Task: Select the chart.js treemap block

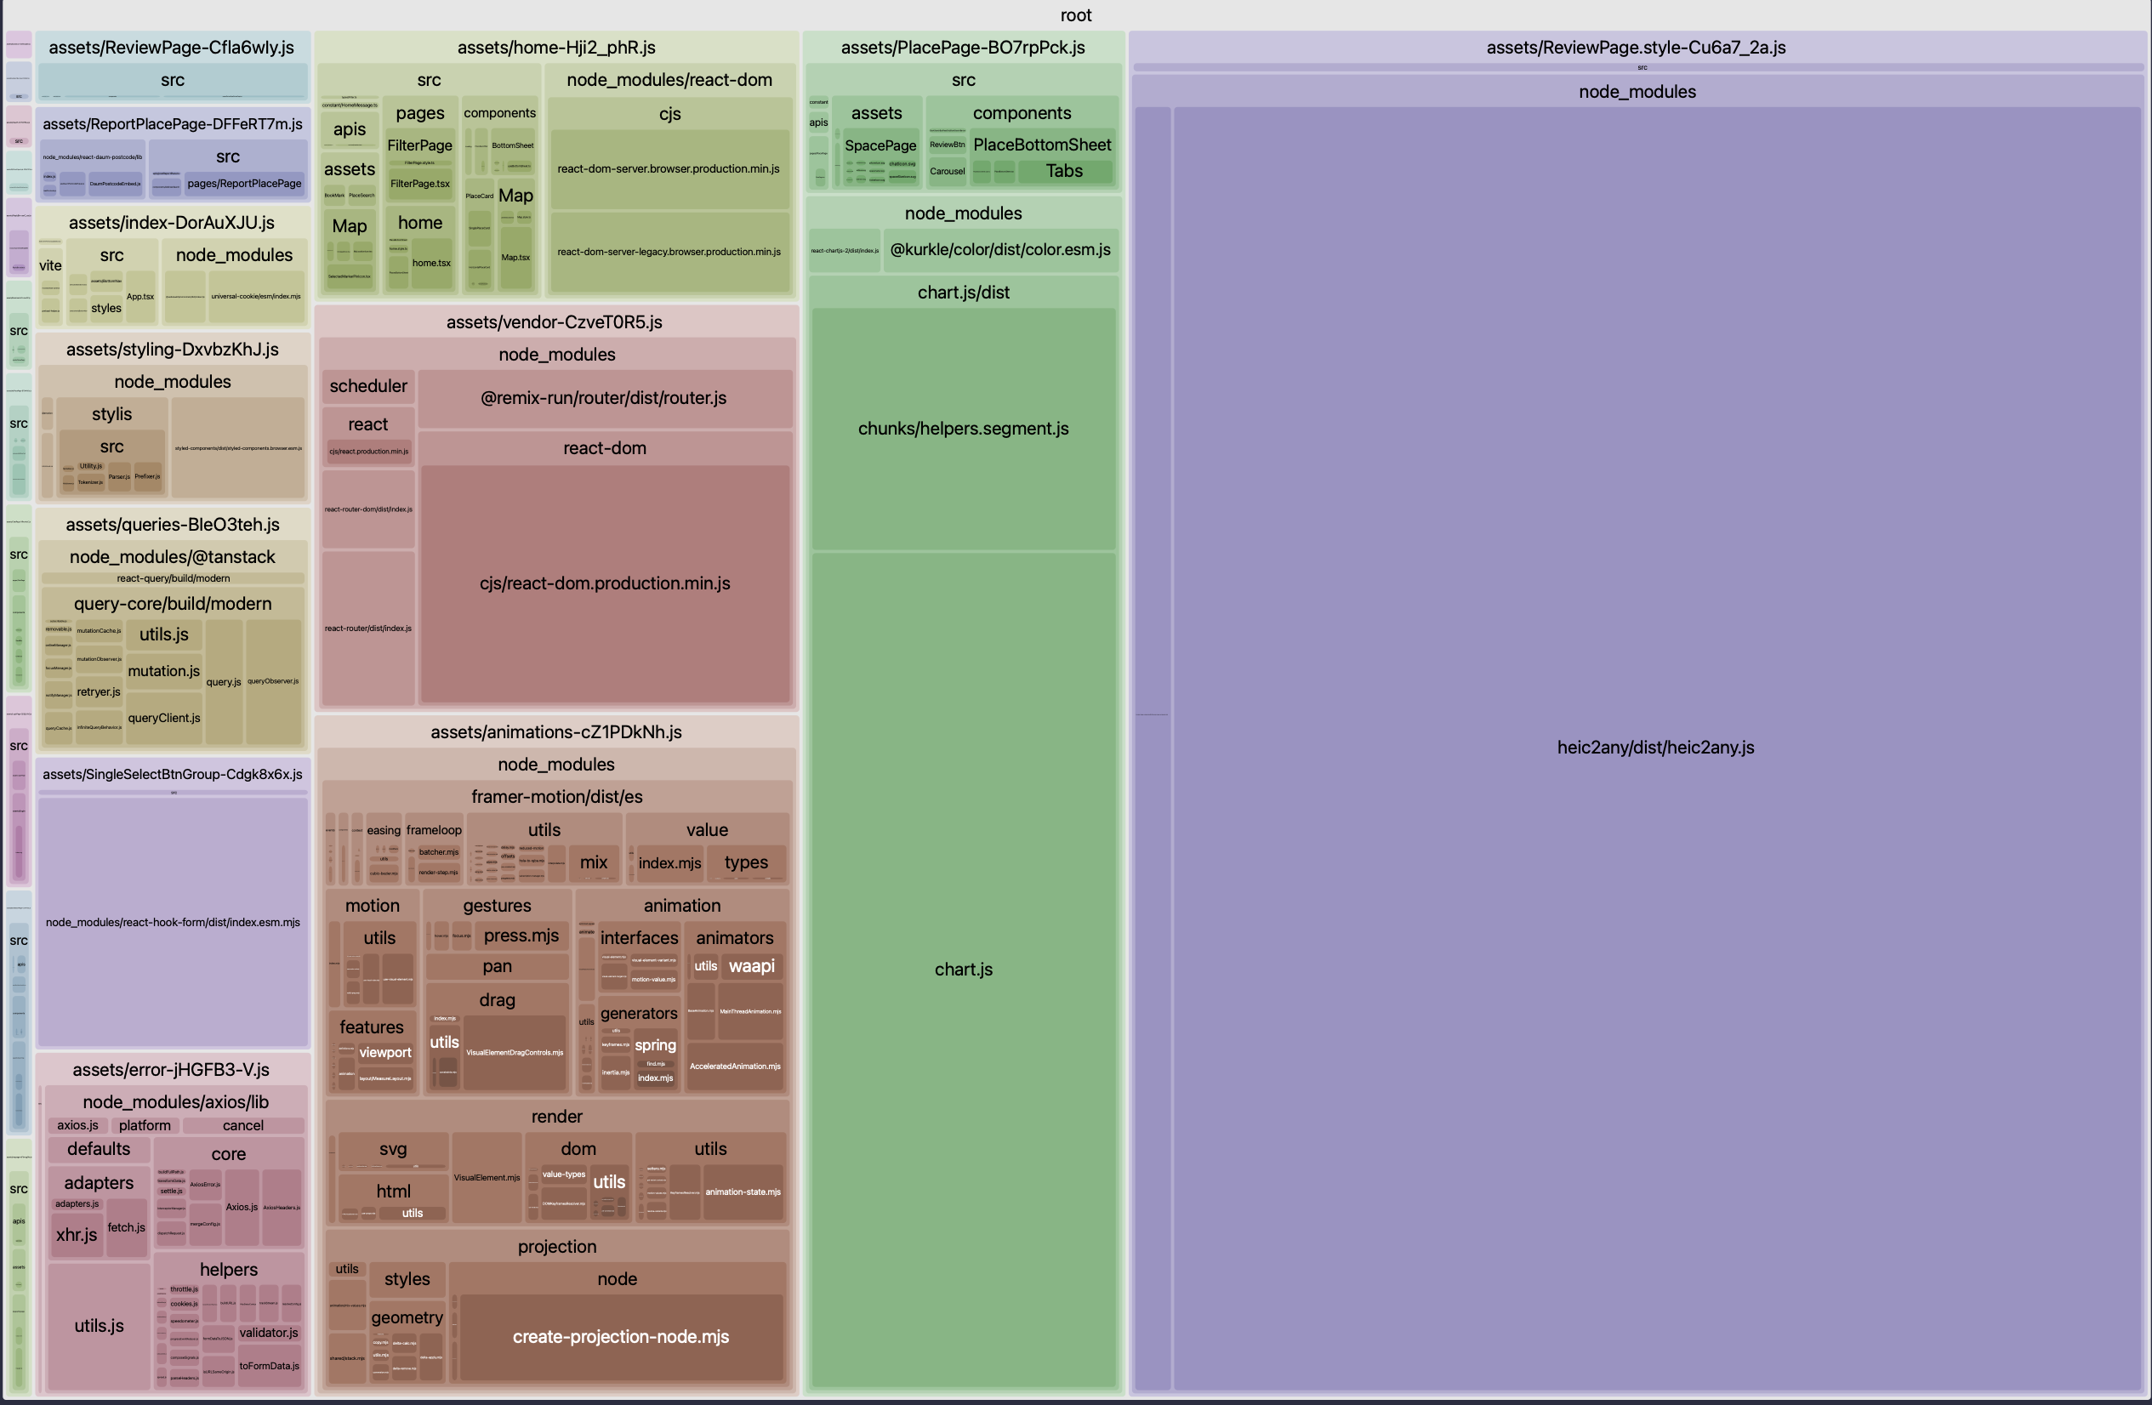Action: [x=963, y=970]
